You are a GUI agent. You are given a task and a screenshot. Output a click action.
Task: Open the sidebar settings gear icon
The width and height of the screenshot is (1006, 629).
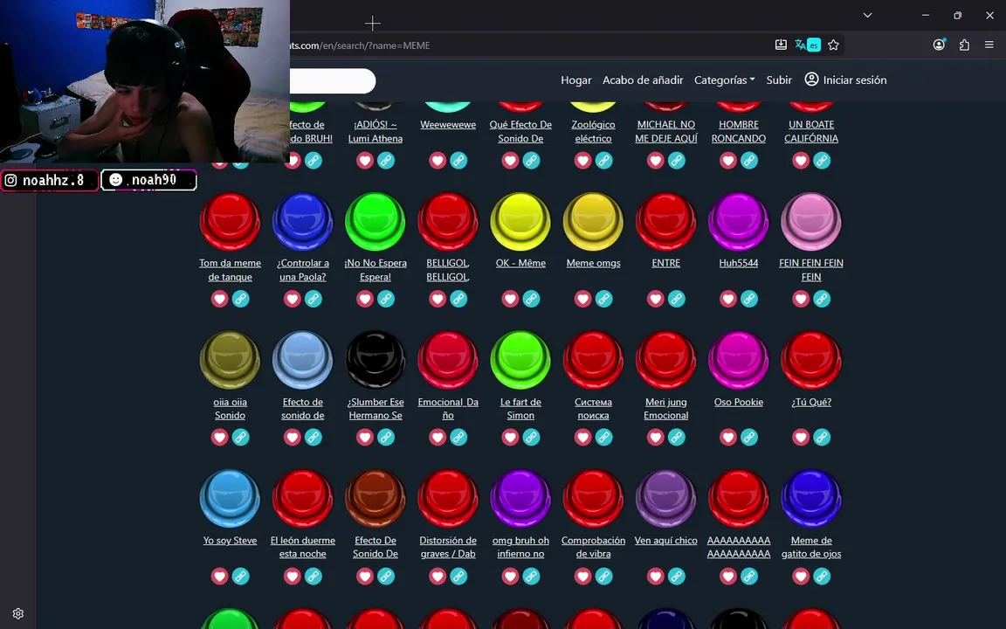[18, 613]
